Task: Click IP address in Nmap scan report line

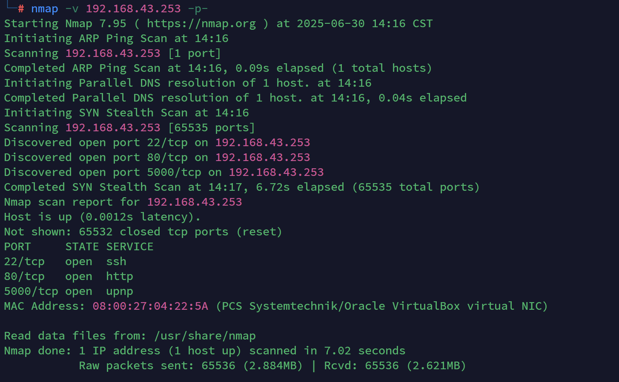Action: [195, 202]
